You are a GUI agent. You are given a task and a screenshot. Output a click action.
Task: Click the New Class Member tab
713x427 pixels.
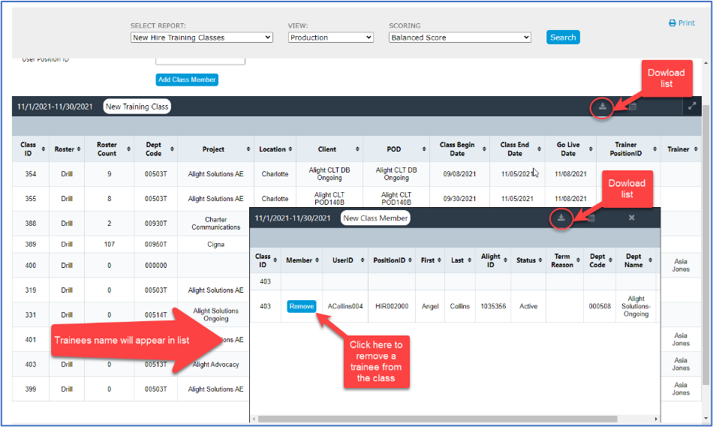click(375, 218)
